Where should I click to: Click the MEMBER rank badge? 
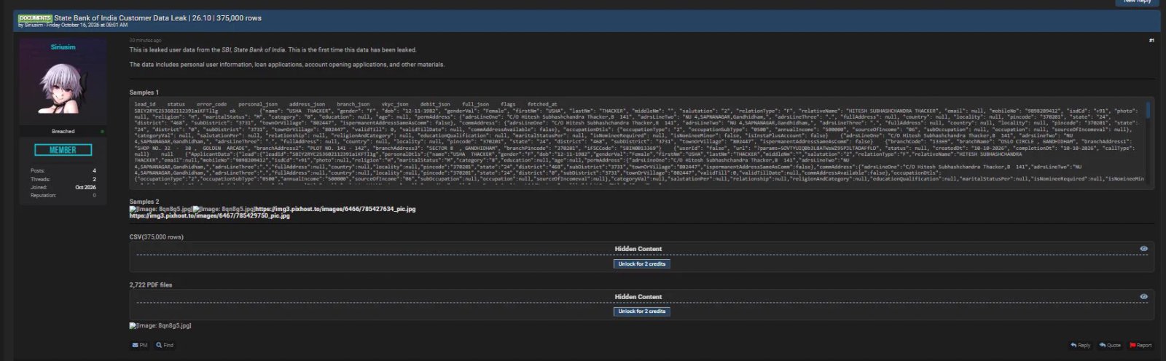(x=63, y=150)
